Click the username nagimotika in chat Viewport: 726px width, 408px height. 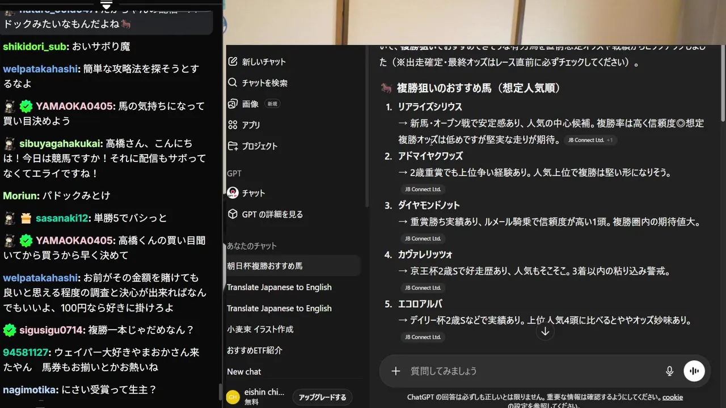(x=29, y=390)
